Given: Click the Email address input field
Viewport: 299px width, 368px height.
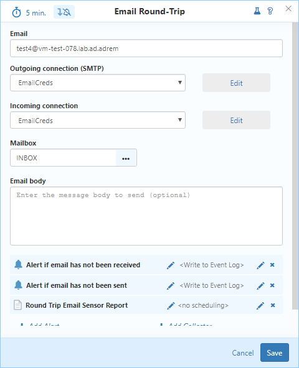Looking at the screenshot, I should tap(146, 48).
